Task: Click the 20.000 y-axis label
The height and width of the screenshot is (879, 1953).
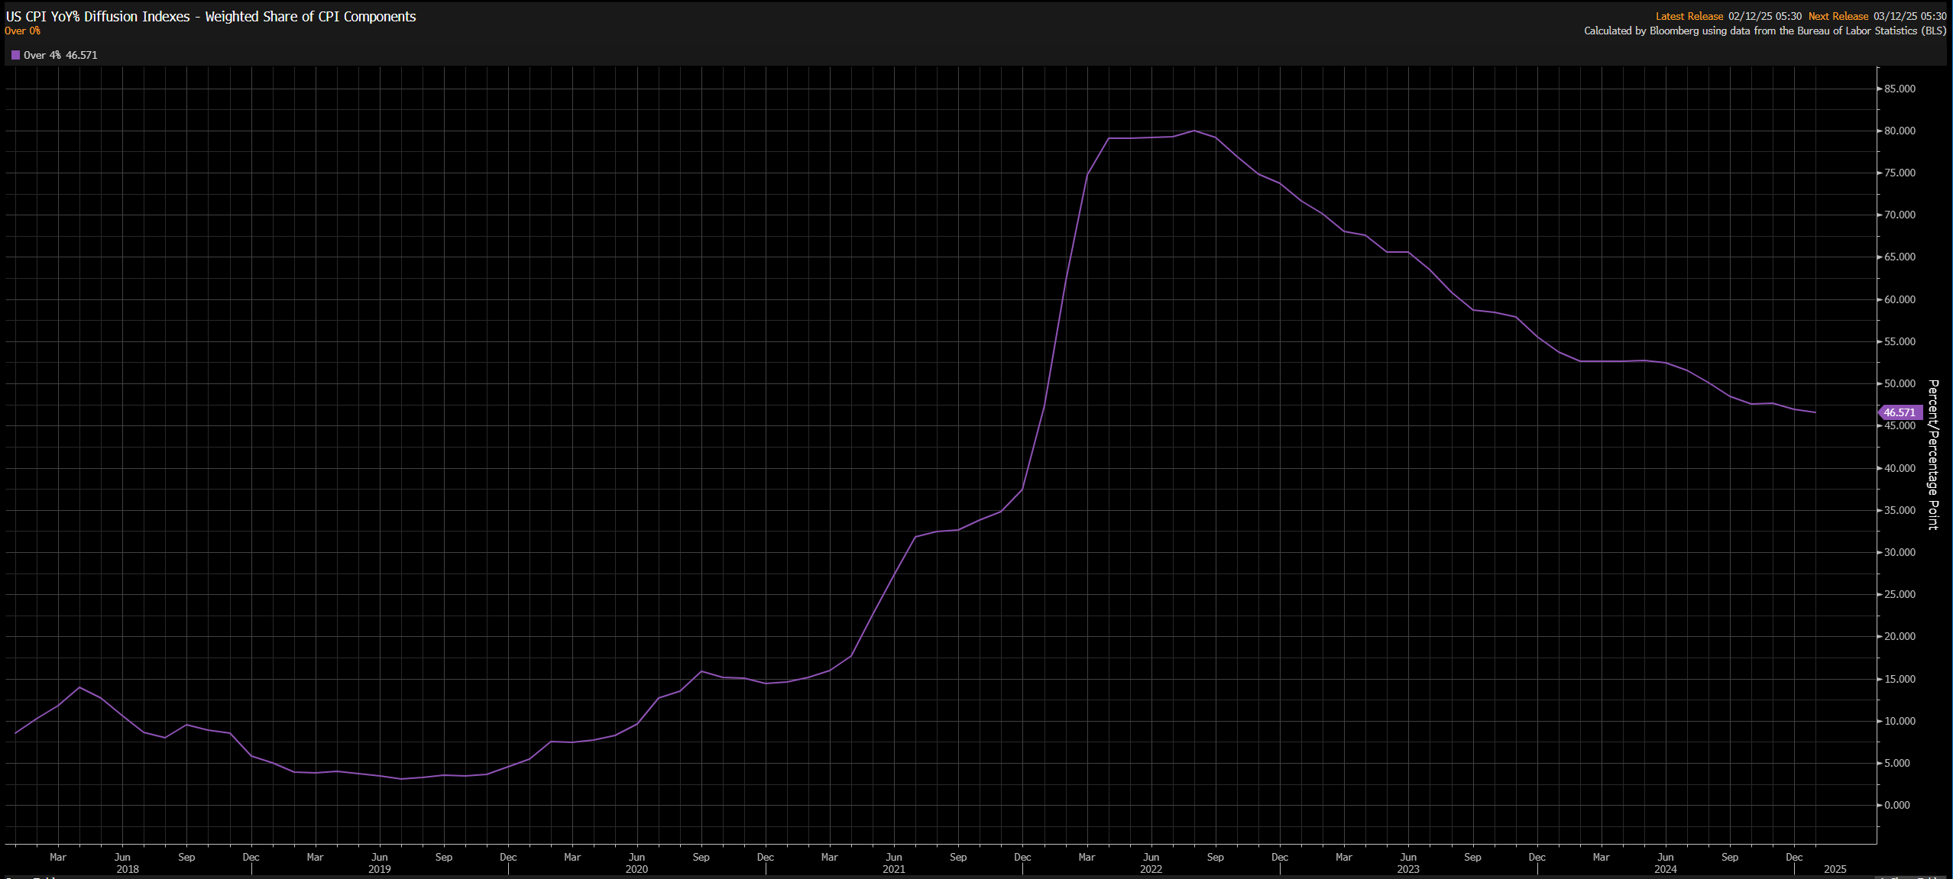Action: point(1900,637)
